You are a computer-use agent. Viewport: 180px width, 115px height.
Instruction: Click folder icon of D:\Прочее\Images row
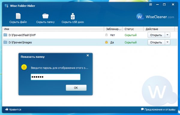click(x=5, y=42)
